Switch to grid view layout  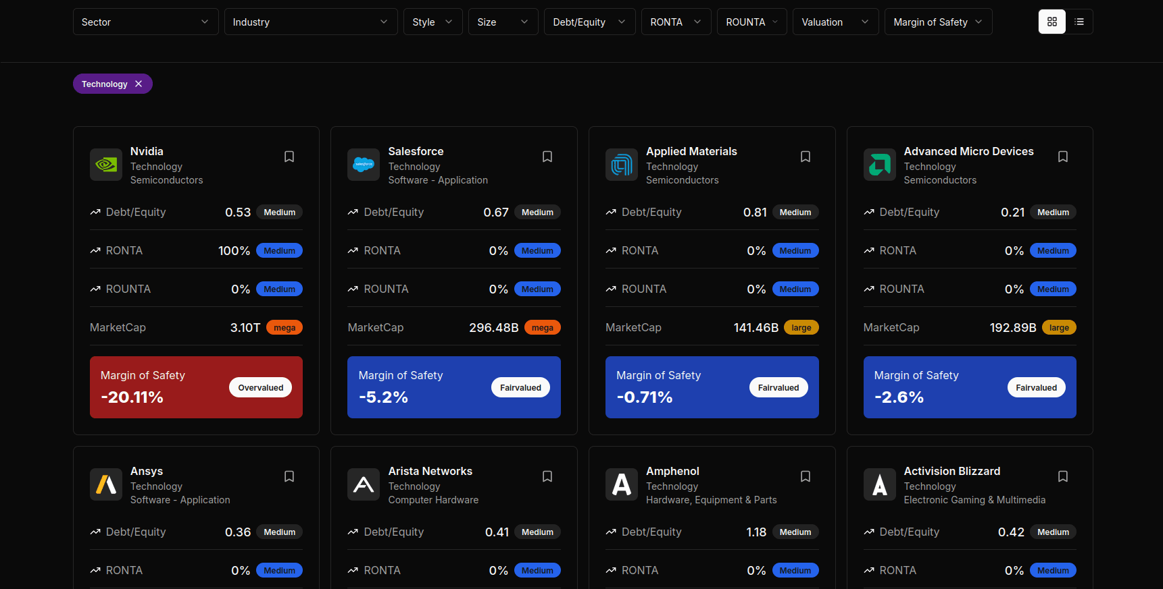tap(1052, 22)
